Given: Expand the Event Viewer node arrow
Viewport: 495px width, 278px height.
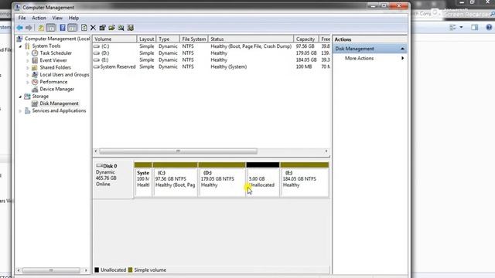Looking at the screenshot, I should tap(28, 60).
